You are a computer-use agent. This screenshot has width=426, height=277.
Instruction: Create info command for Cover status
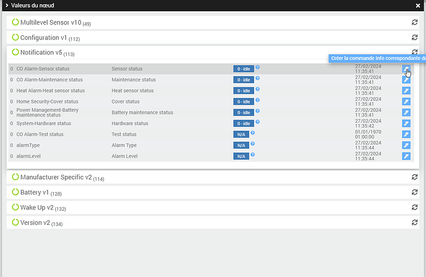[x=406, y=102]
